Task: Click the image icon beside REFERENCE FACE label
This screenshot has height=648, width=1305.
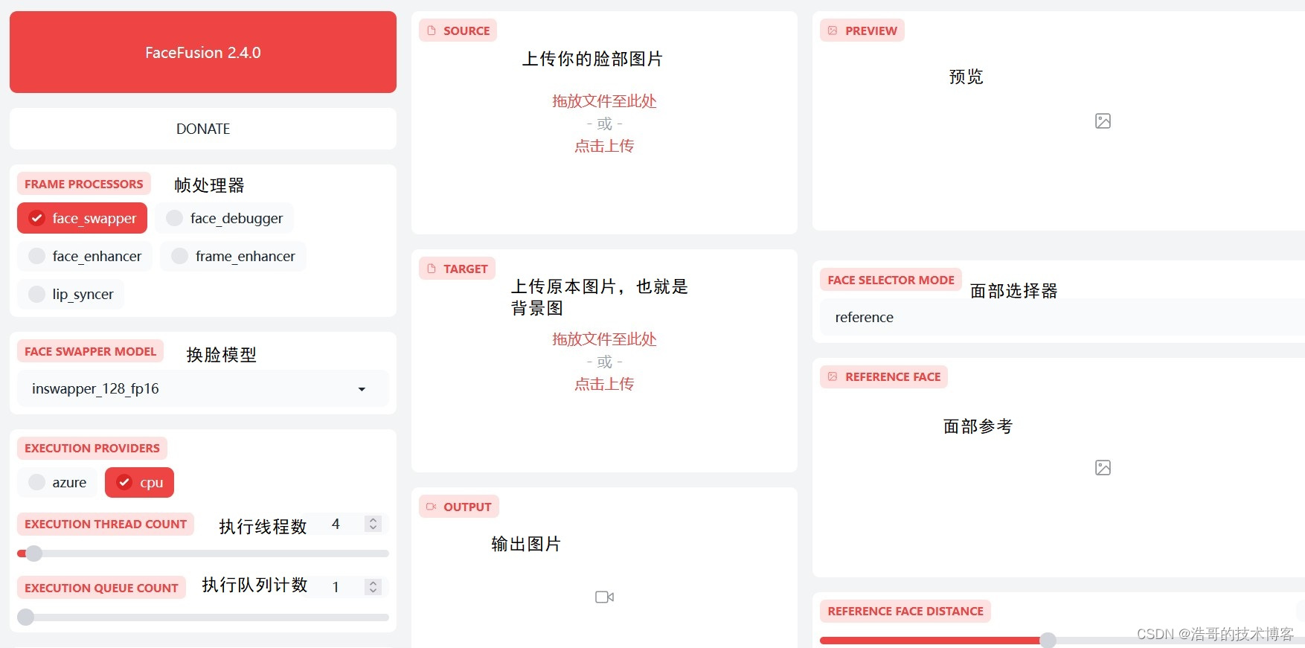Action: point(833,376)
